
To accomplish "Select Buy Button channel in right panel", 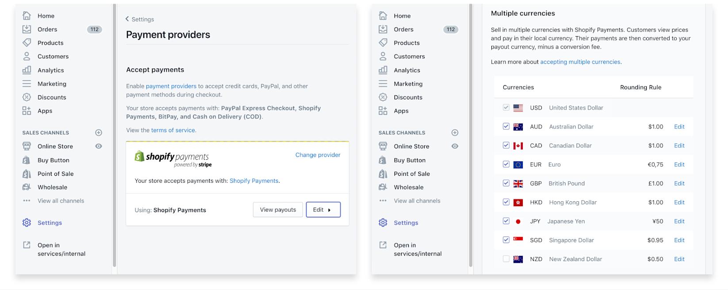I will coord(410,160).
